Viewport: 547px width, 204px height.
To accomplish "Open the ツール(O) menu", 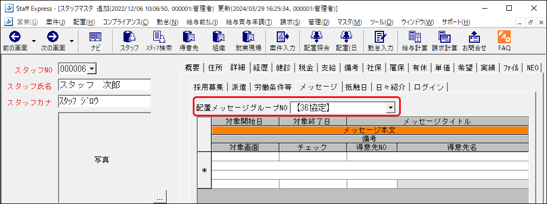I will coord(381,22).
